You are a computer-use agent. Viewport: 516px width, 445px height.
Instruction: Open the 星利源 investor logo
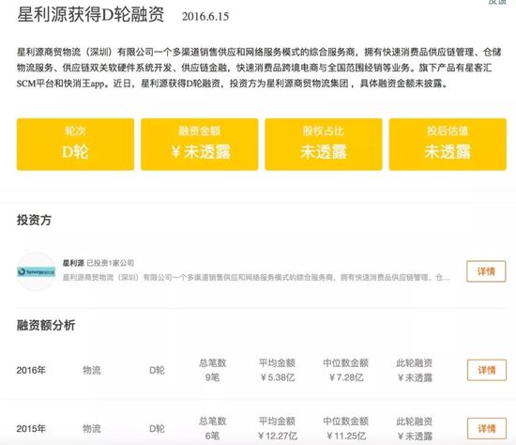pyautogui.click(x=37, y=271)
